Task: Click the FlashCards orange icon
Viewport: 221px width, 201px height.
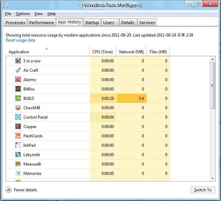Action: 18,136
